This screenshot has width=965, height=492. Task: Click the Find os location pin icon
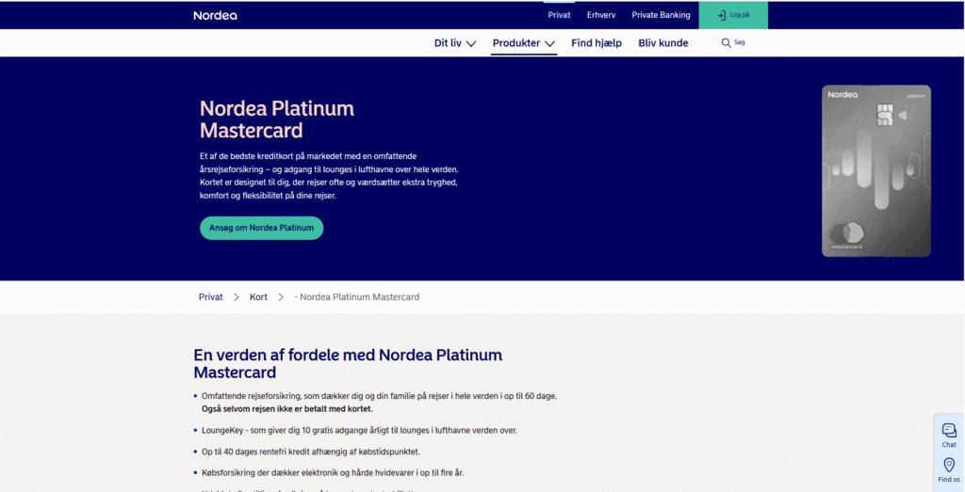click(x=949, y=466)
